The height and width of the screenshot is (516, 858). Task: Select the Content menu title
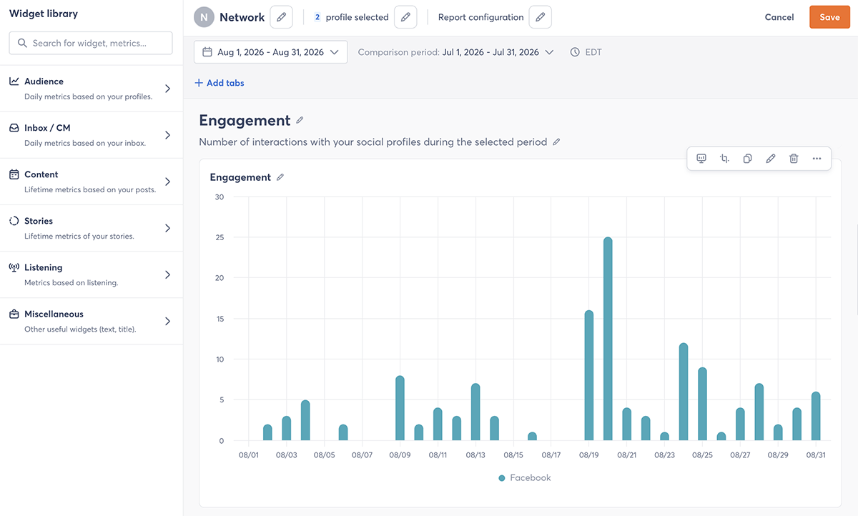tap(41, 174)
